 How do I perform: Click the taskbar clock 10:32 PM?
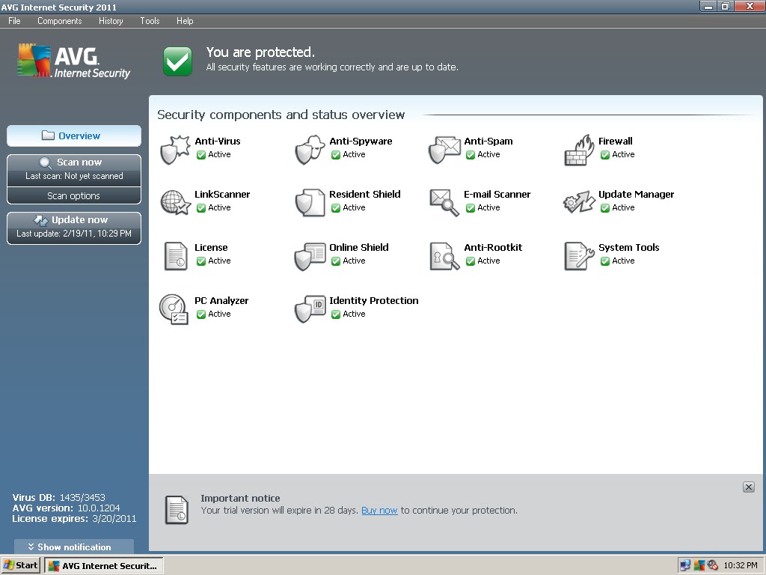[x=741, y=565]
